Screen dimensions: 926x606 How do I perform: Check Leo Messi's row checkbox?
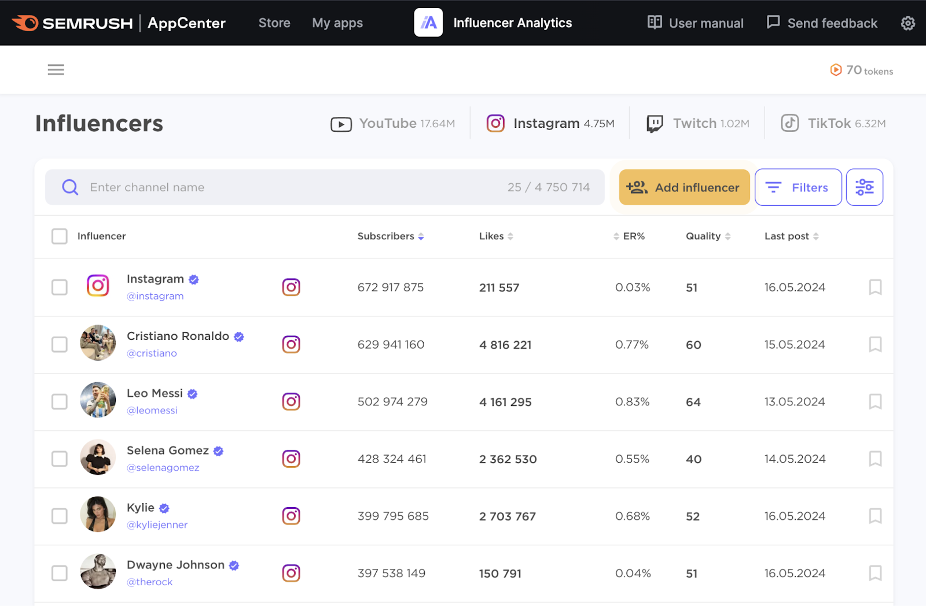(x=59, y=401)
